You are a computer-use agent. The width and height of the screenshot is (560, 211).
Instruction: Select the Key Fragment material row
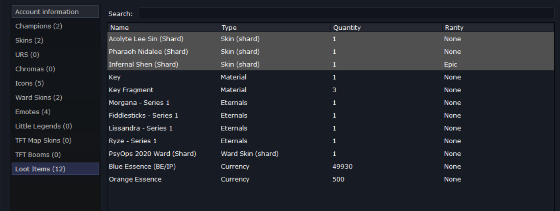331,90
